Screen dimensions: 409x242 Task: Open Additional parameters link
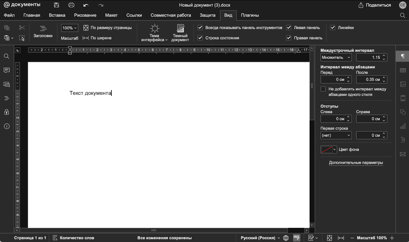point(356,163)
